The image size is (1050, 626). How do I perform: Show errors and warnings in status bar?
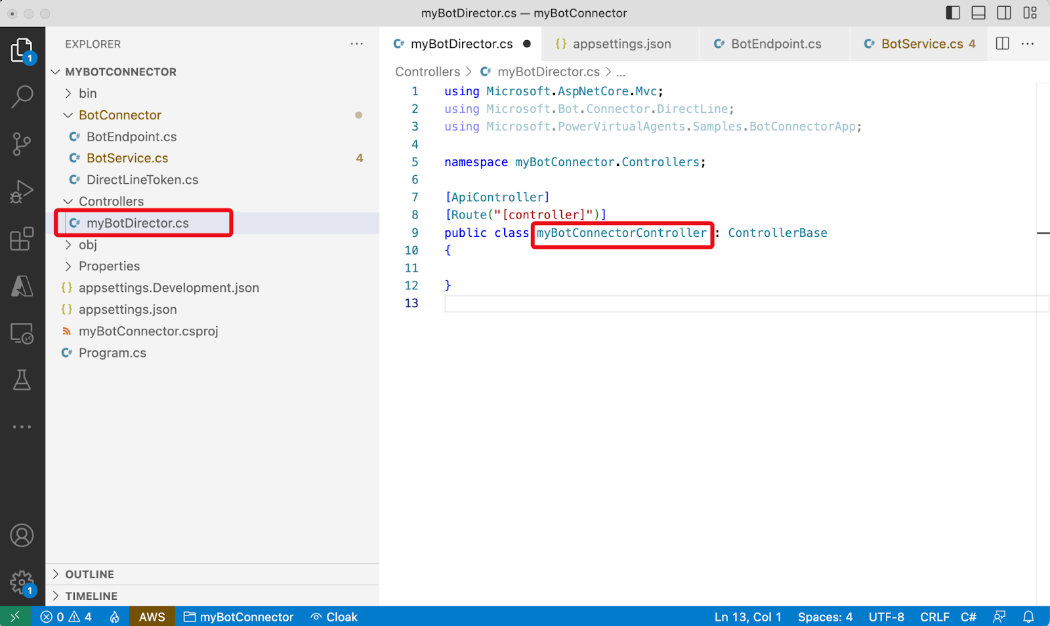pos(66,617)
